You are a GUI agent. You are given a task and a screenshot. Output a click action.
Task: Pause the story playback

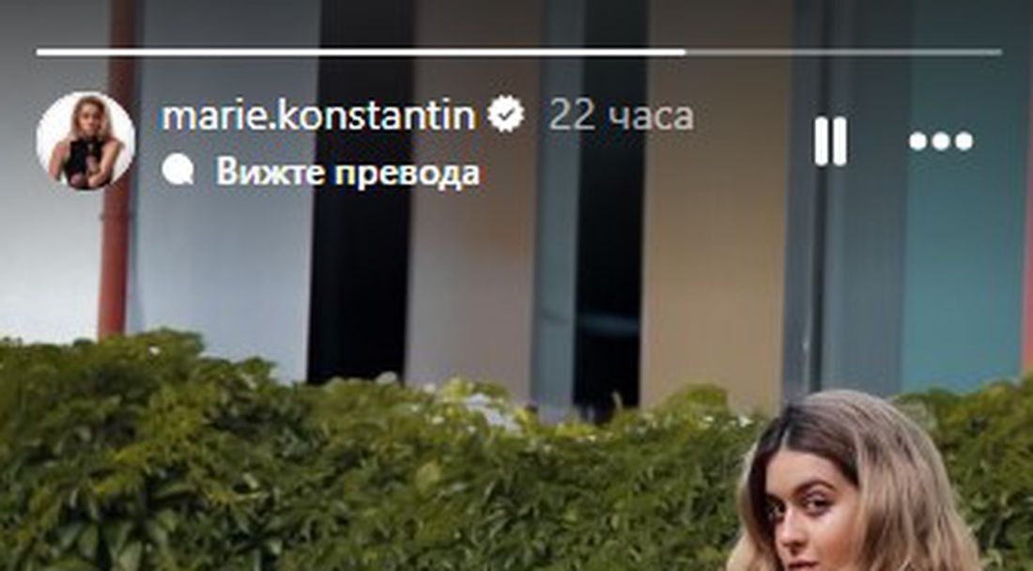pos(830,142)
